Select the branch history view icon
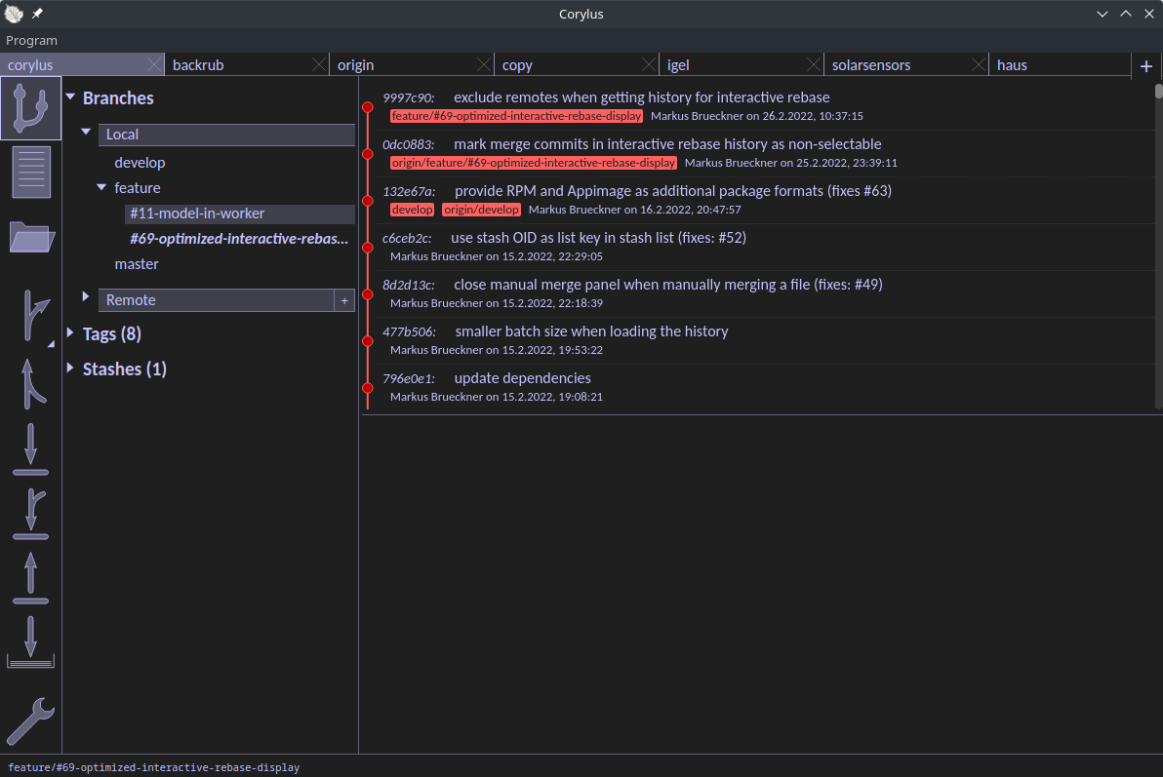The height and width of the screenshot is (777, 1163). pos(30,107)
